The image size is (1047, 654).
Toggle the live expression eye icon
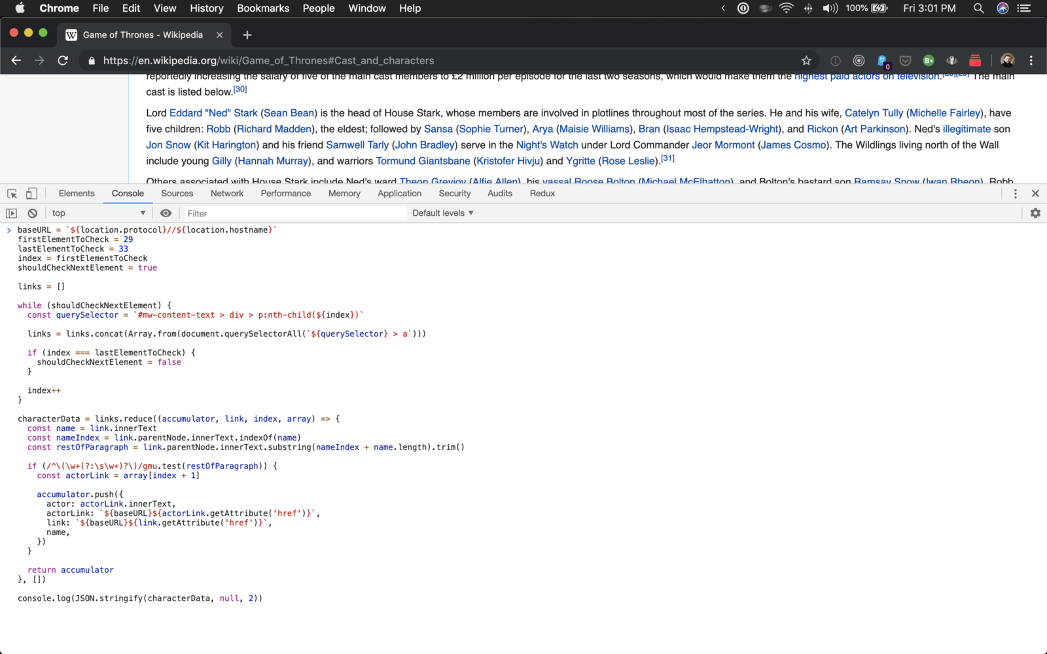(x=166, y=213)
